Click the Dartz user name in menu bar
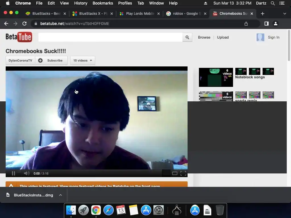The height and width of the screenshot is (218, 291). [261, 3]
